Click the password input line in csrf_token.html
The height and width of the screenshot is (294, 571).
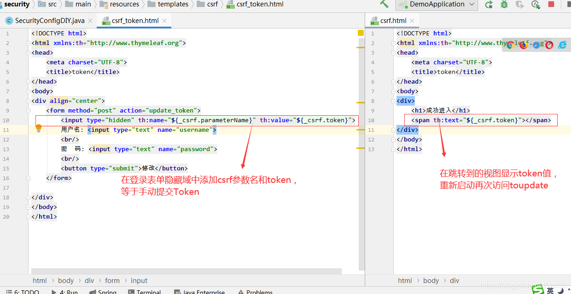(x=139, y=149)
